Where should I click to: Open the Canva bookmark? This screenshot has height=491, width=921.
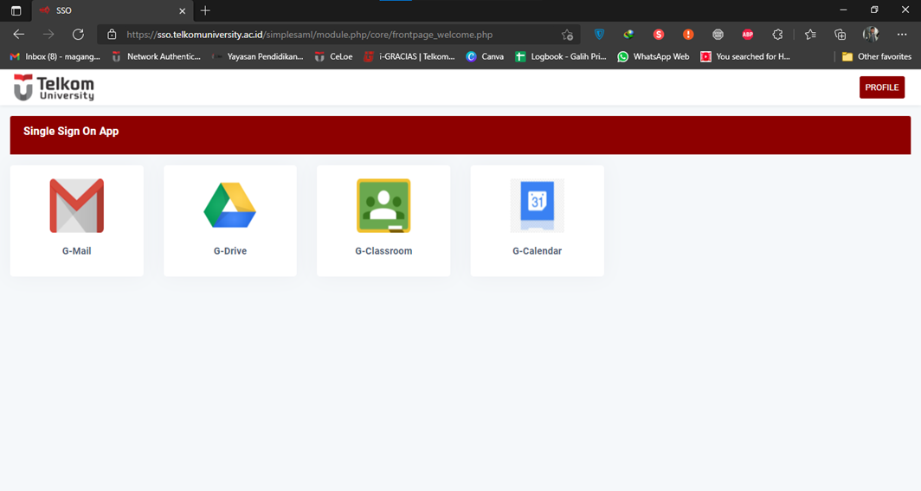pyautogui.click(x=485, y=56)
